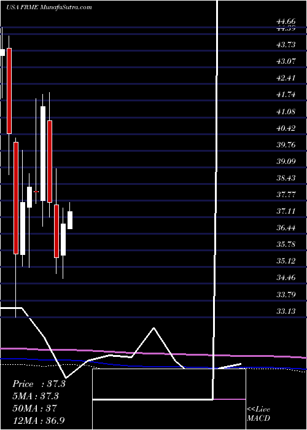Click the 'Price : 37.3' readout
The height and width of the screenshot is (430, 307).
click(39, 384)
